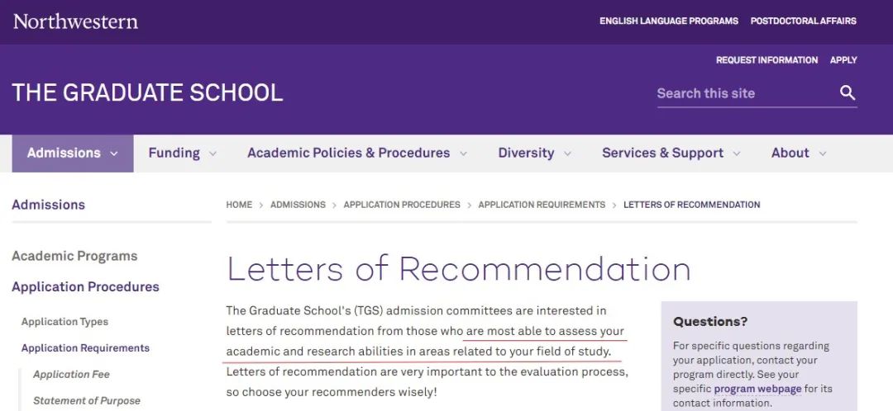Screen dimensions: 893x411
Task: Expand the Diversity dropdown chevron
Action: 567,154
